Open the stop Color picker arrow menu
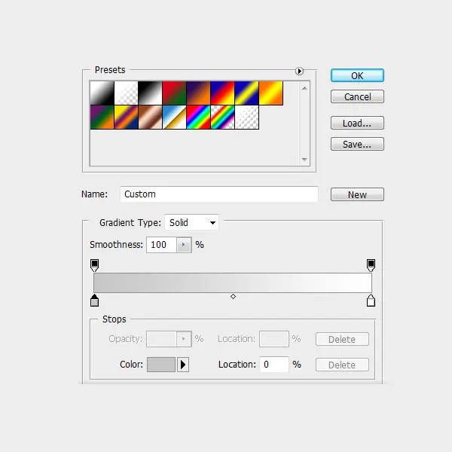Viewport: 452px width, 452px height. (x=183, y=365)
